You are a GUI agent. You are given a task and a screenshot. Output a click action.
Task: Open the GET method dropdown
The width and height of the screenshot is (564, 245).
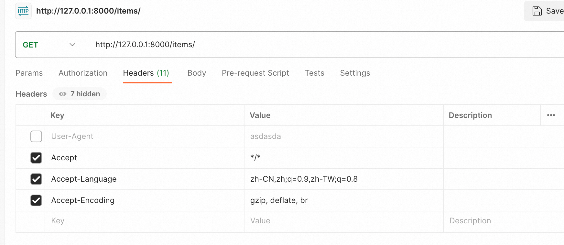tap(49, 45)
